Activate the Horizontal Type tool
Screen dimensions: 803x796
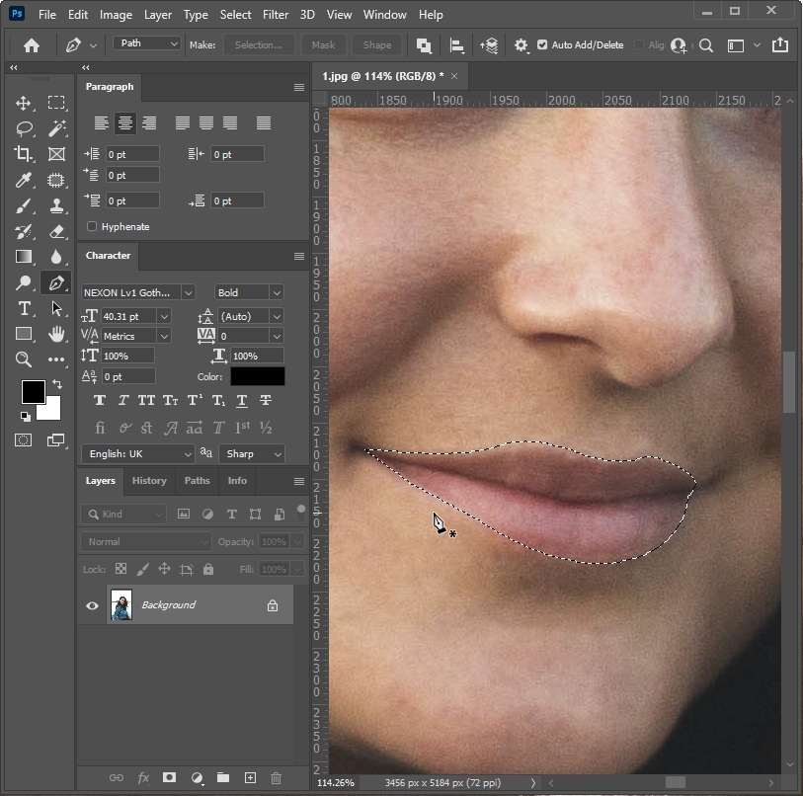pyautogui.click(x=24, y=308)
